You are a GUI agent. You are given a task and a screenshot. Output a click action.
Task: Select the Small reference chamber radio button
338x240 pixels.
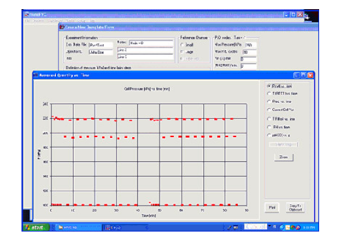coord(182,45)
